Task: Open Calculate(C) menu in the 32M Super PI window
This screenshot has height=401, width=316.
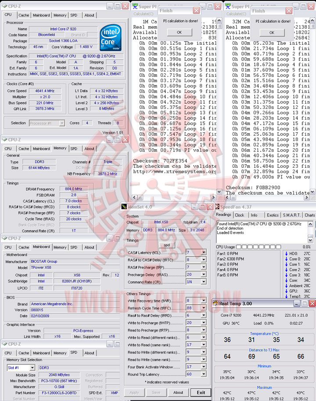Action: (236, 14)
